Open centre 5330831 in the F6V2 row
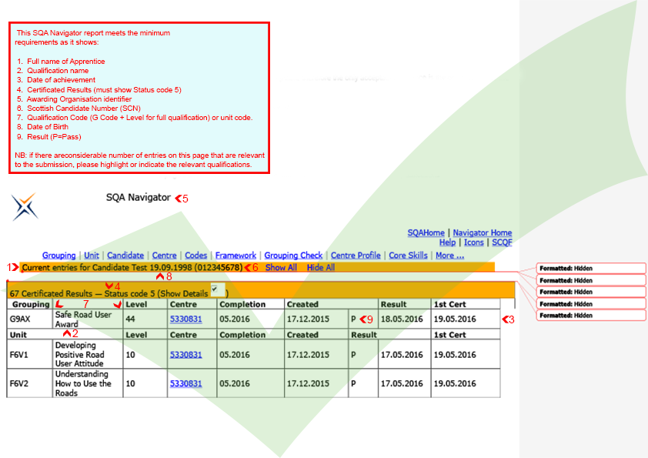 point(186,383)
